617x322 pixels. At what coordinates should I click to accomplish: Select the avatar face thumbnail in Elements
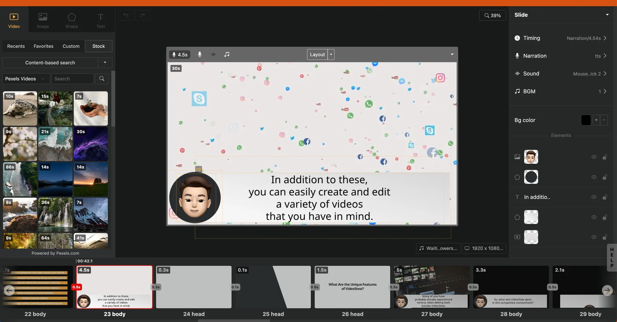point(531,157)
